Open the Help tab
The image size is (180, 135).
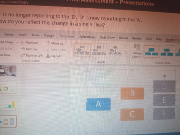point(159,39)
